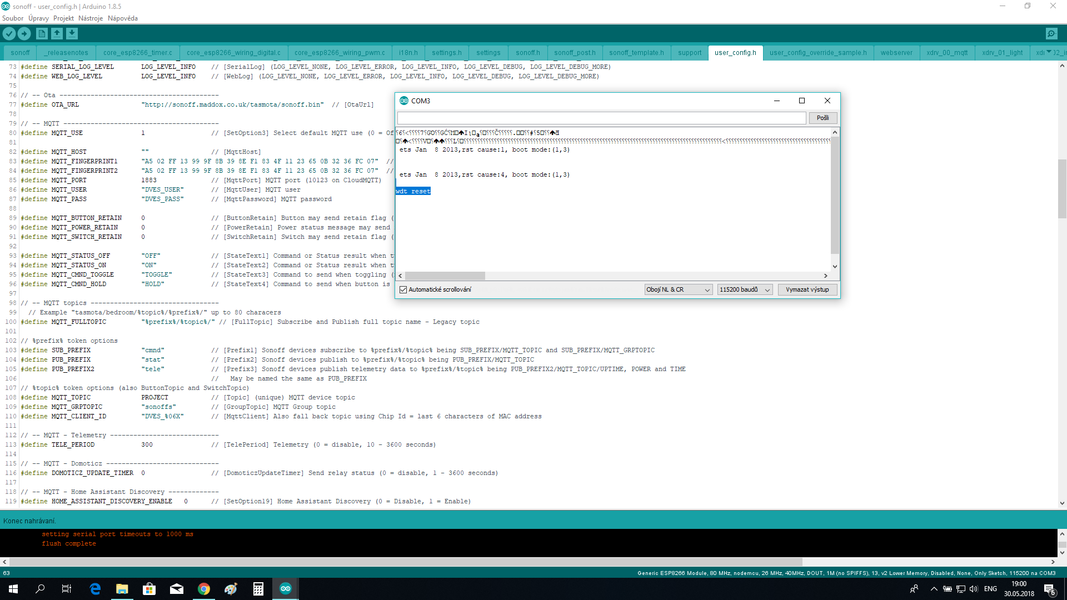Screen dimensions: 1067x600
Task: Expand the line ending dropdown Obojí NL & CR
Action: point(678,289)
